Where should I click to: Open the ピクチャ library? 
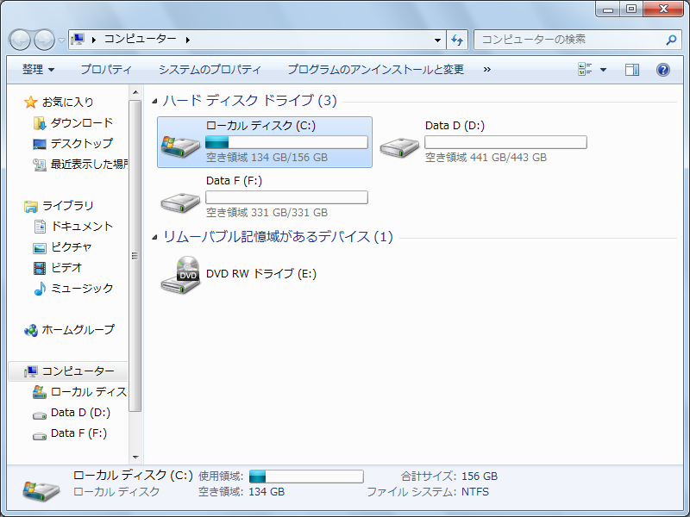point(72,246)
